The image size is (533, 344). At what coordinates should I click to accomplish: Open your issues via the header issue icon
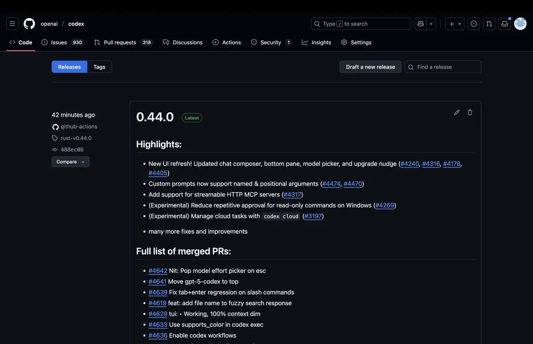(472, 23)
